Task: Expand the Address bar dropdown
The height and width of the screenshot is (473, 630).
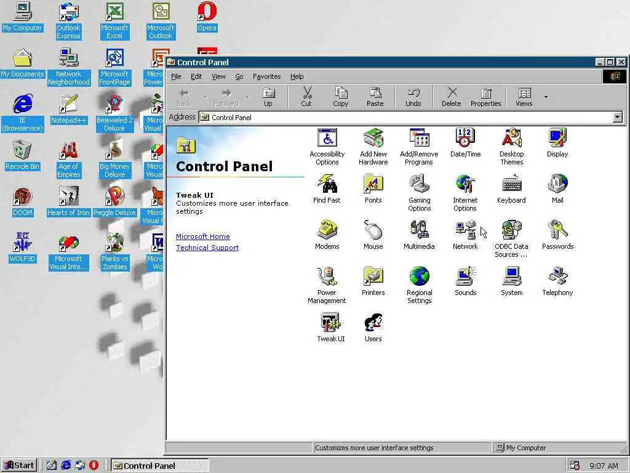Action: pyautogui.click(x=618, y=117)
